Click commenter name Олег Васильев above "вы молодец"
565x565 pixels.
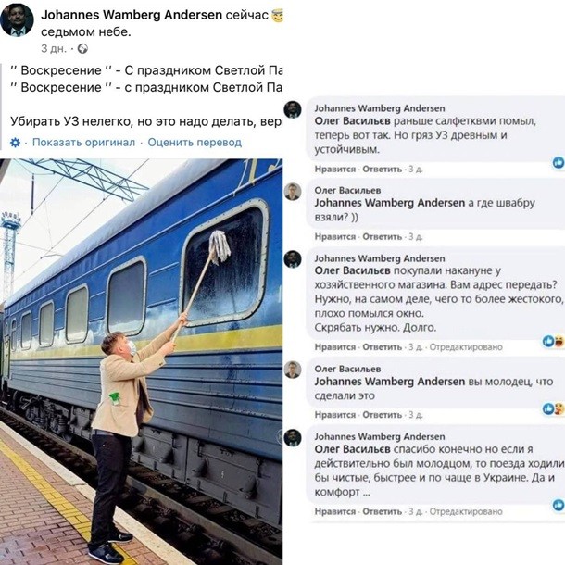click(345, 368)
